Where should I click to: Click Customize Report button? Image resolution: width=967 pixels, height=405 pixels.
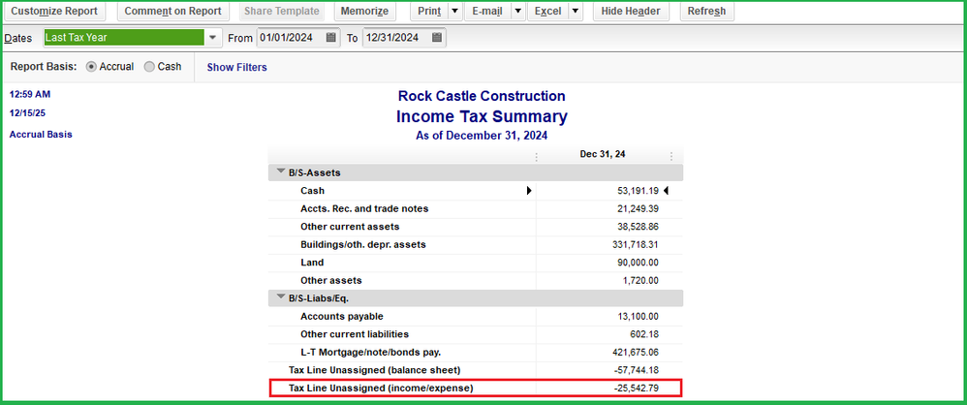[x=55, y=11]
